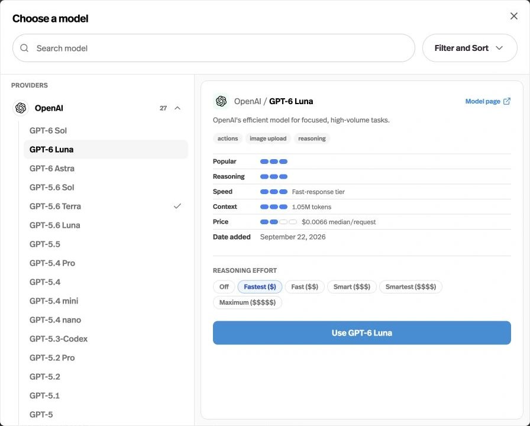The height and width of the screenshot is (426, 530).
Task: Click the checkmark next to GPT-5.6 Terra
Action: coord(177,206)
